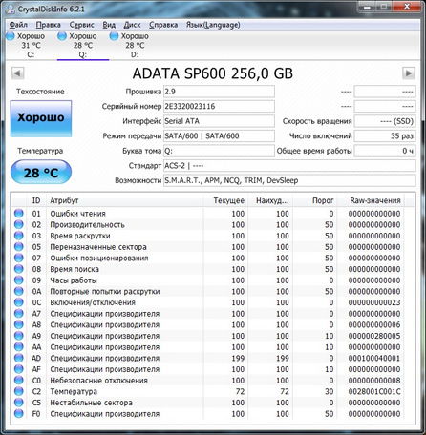Click the Буква тома field Q:
Image resolution: width=426 pixels, height=435 pixels.
219,151
